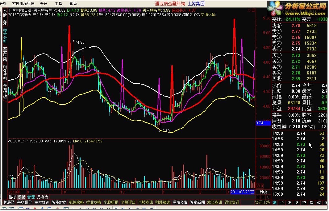
Task: Click the 15:00 last trade row
Action: tap(299, 194)
